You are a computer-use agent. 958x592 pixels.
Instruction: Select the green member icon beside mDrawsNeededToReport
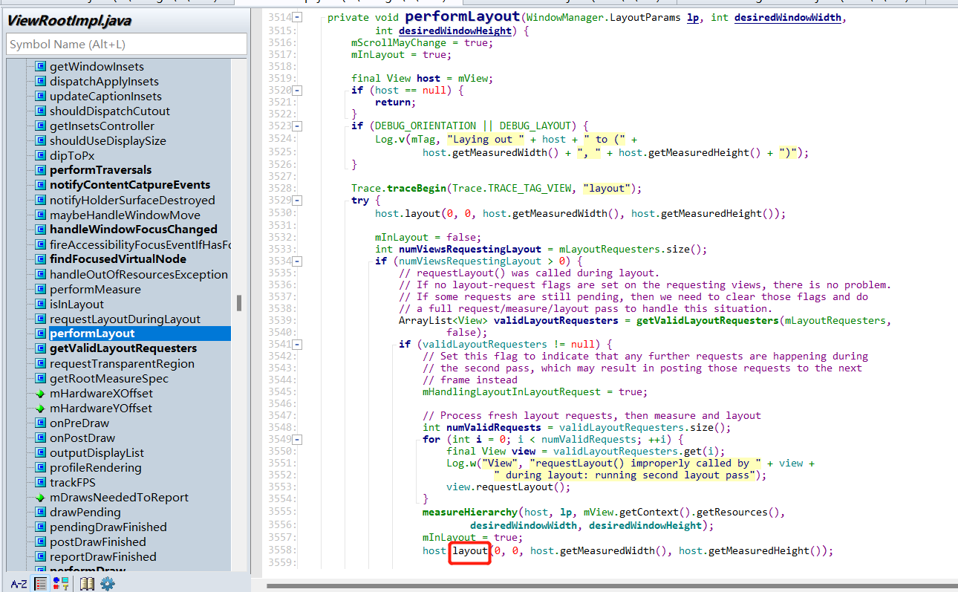pos(40,498)
